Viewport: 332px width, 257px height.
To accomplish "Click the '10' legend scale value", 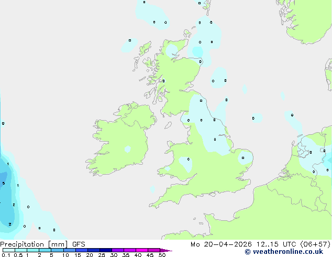I will pyautogui.click(x=65, y=255).
